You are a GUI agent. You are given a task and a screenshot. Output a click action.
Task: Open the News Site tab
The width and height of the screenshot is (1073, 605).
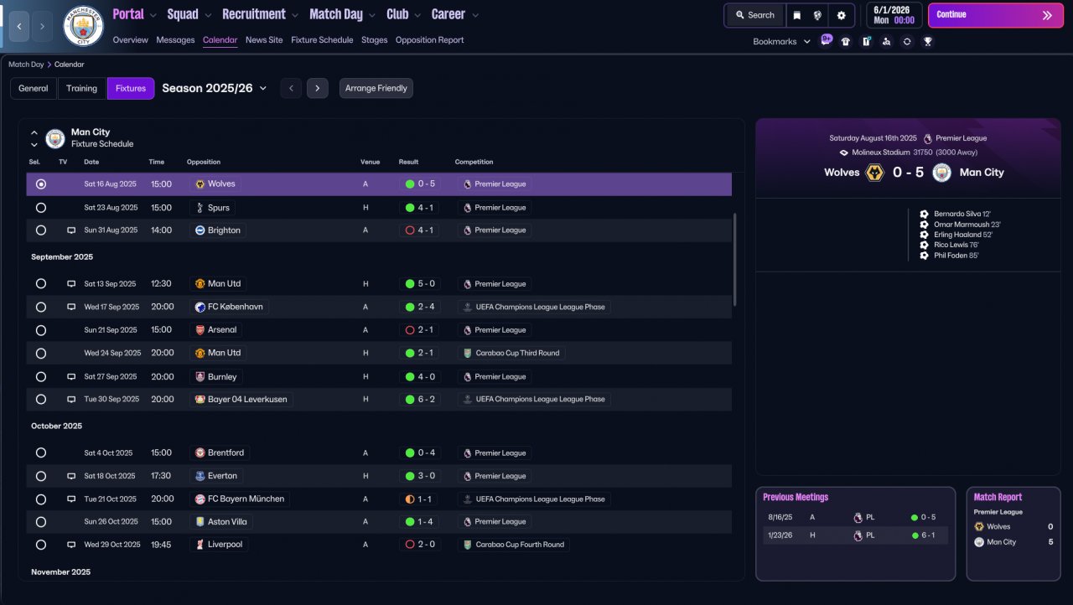(264, 40)
